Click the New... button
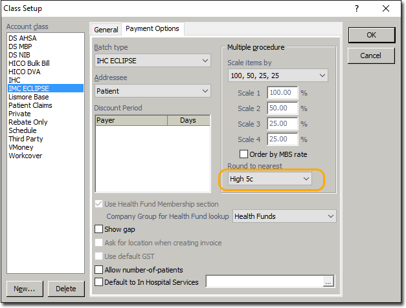Image resolution: width=406 pixels, height=308 pixels. pyautogui.click(x=25, y=289)
